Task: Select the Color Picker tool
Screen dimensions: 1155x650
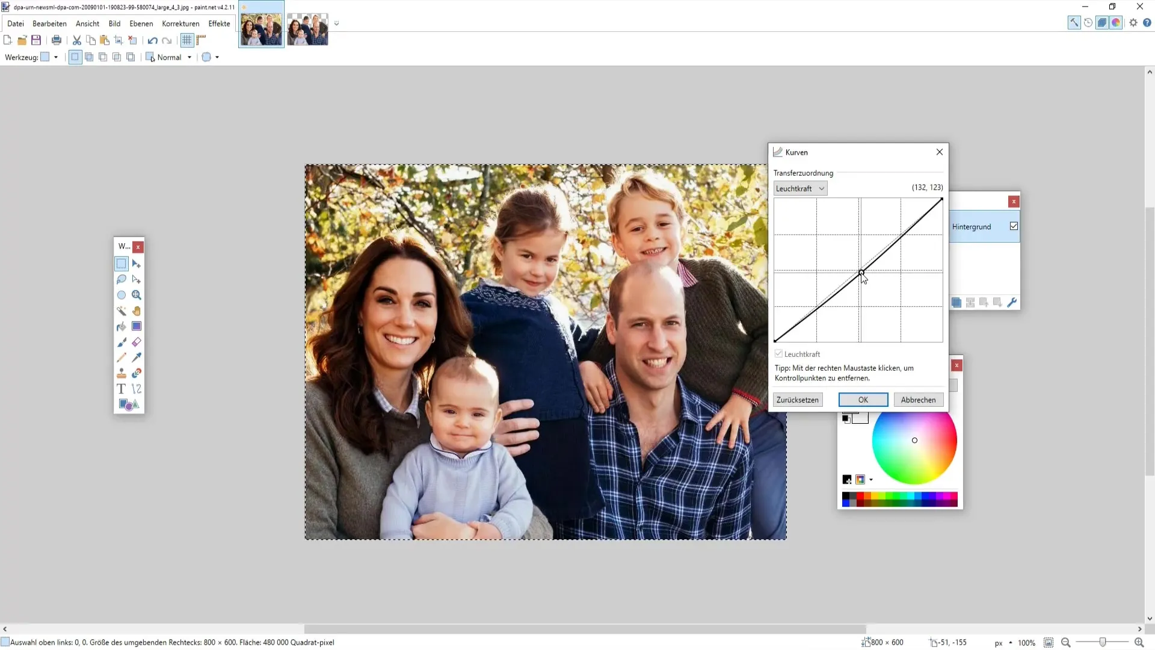Action: tap(137, 358)
